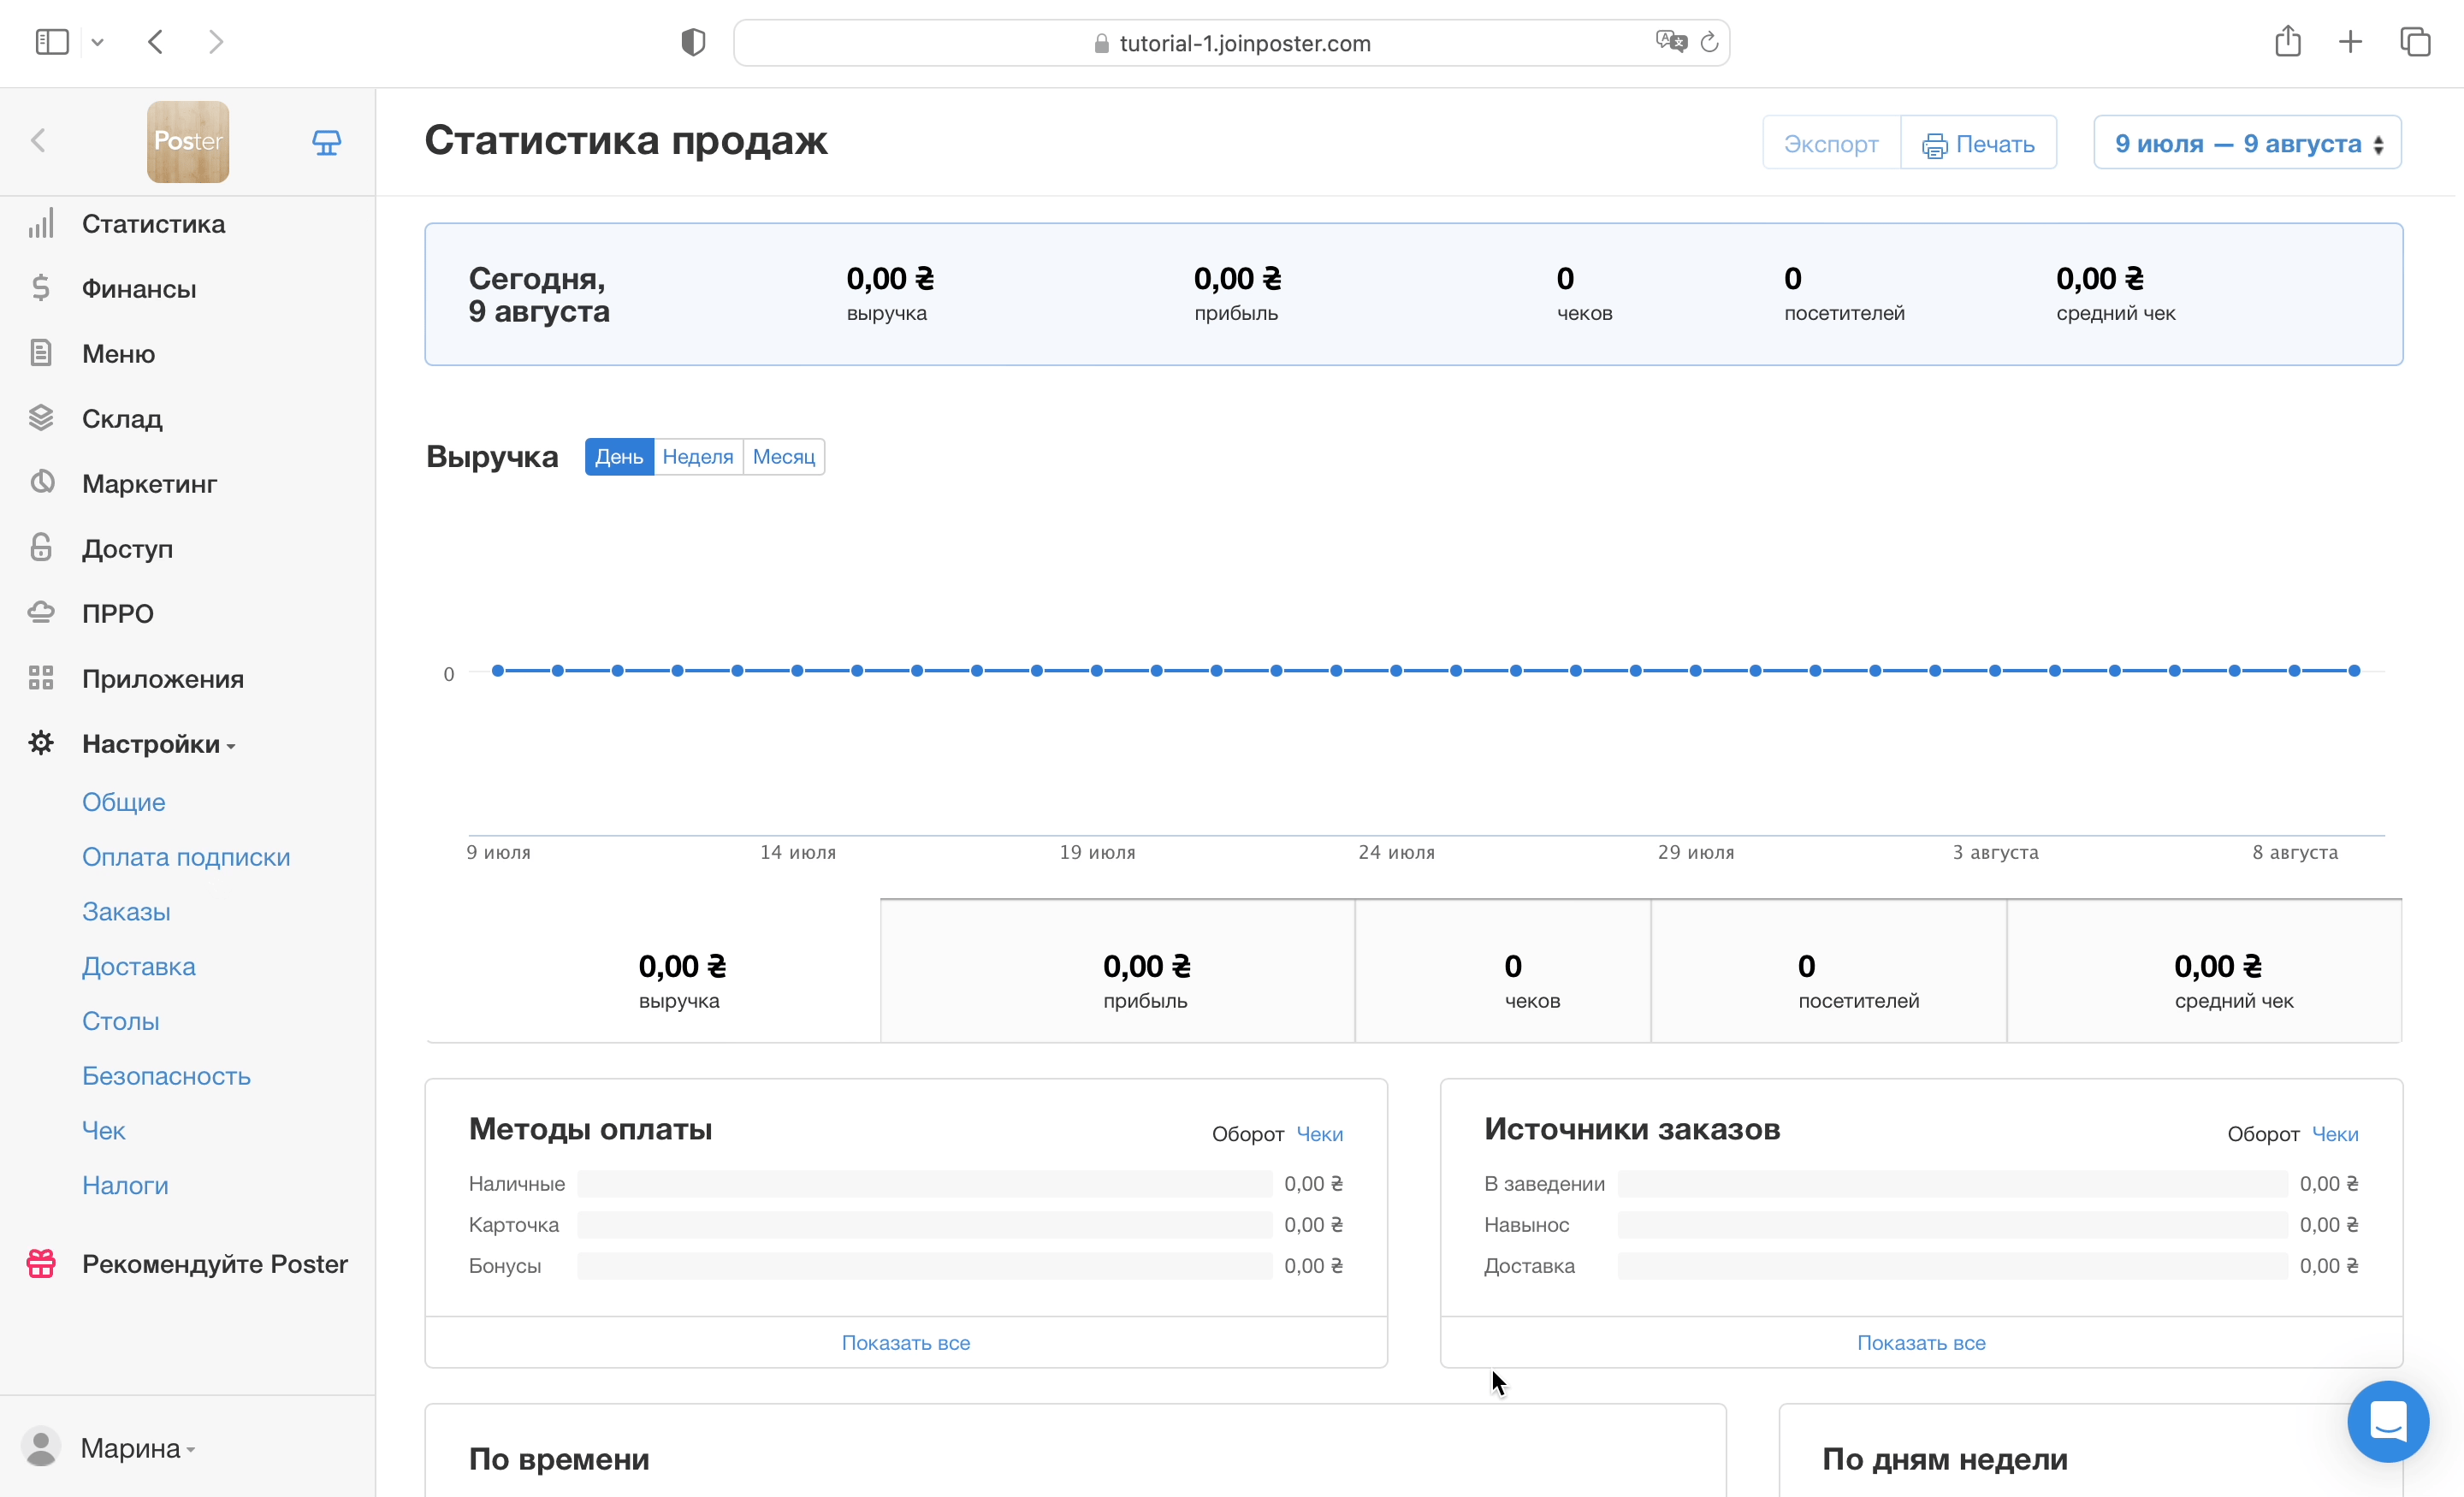2464x1497 pixels.
Task: Click Показать все under Источники заказов
Action: coord(1920,1343)
